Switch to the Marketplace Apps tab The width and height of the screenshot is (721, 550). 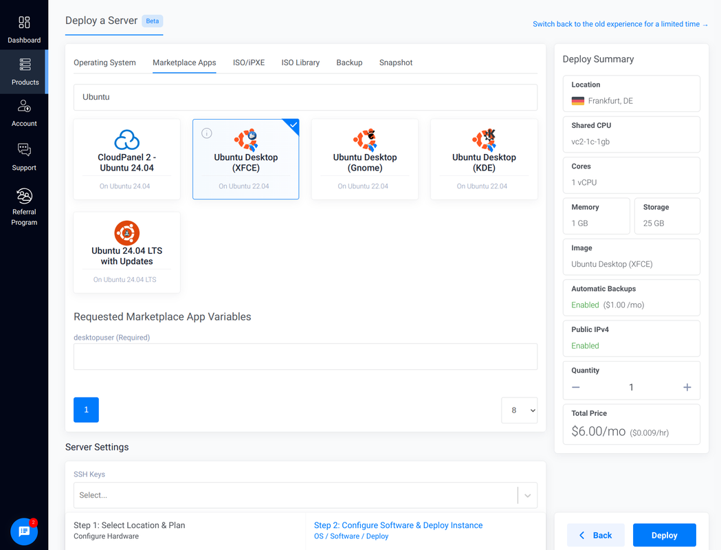pos(184,63)
